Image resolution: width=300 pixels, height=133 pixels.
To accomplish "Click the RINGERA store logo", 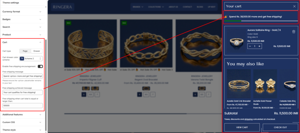I will click(62, 7).
